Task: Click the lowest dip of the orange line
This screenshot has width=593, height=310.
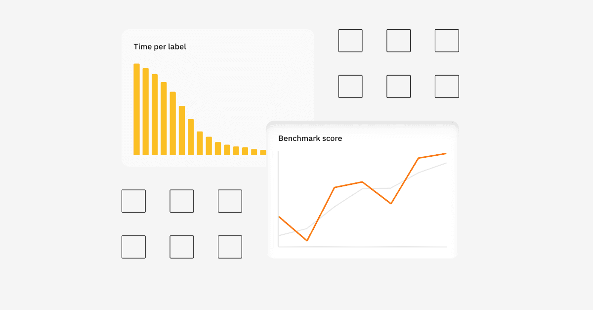Action: [307, 240]
